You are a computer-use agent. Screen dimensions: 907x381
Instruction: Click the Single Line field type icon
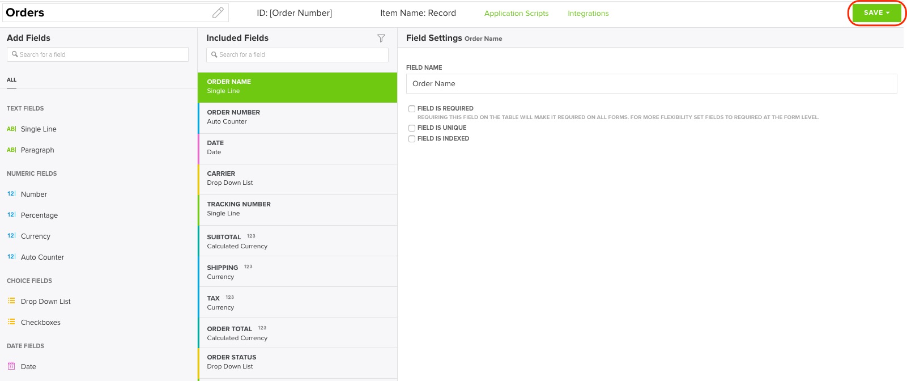[x=11, y=129]
